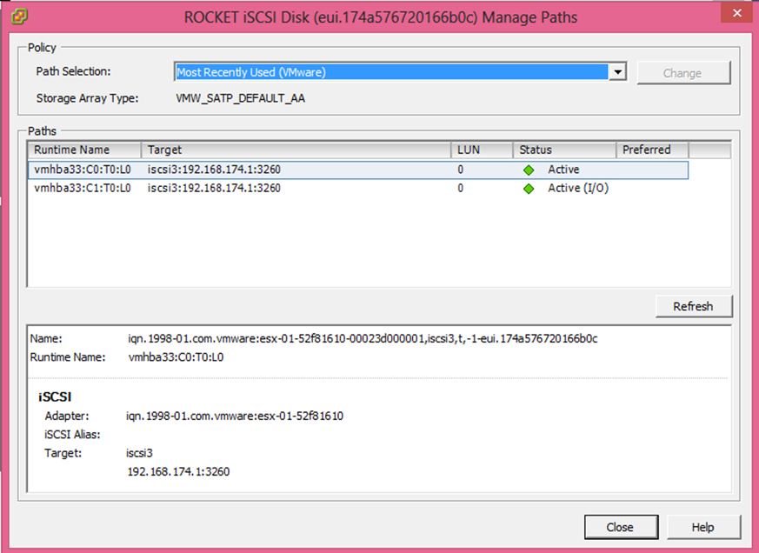Sort paths by Status column header

pyautogui.click(x=564, y=150)
